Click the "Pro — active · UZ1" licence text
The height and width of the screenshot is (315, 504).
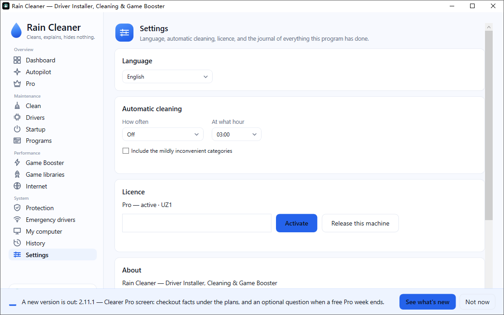click(147, 205)
